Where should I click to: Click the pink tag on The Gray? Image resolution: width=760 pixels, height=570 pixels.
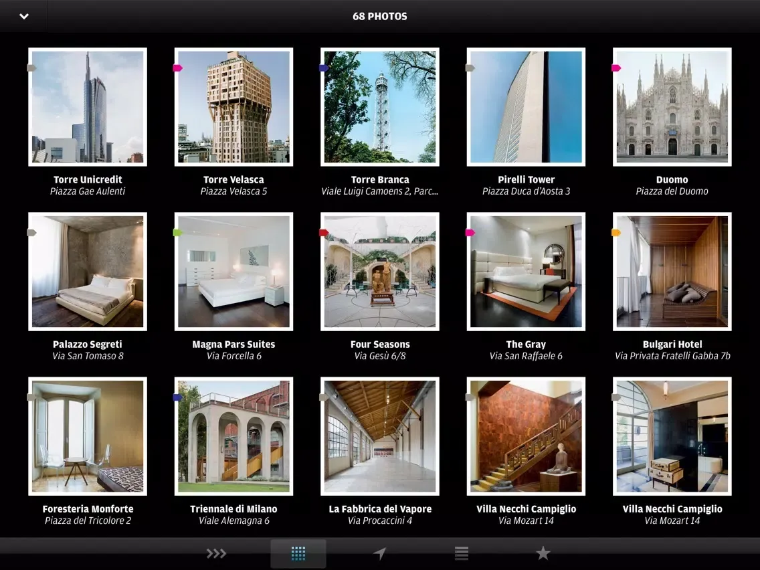(x=470, y=233)
